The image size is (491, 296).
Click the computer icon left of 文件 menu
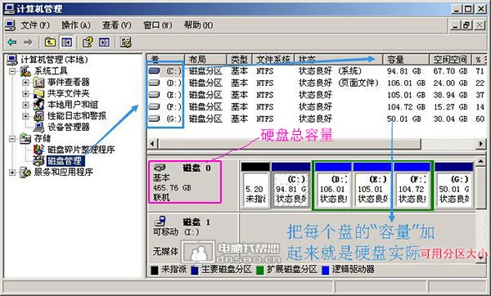(x=10, y=25)
